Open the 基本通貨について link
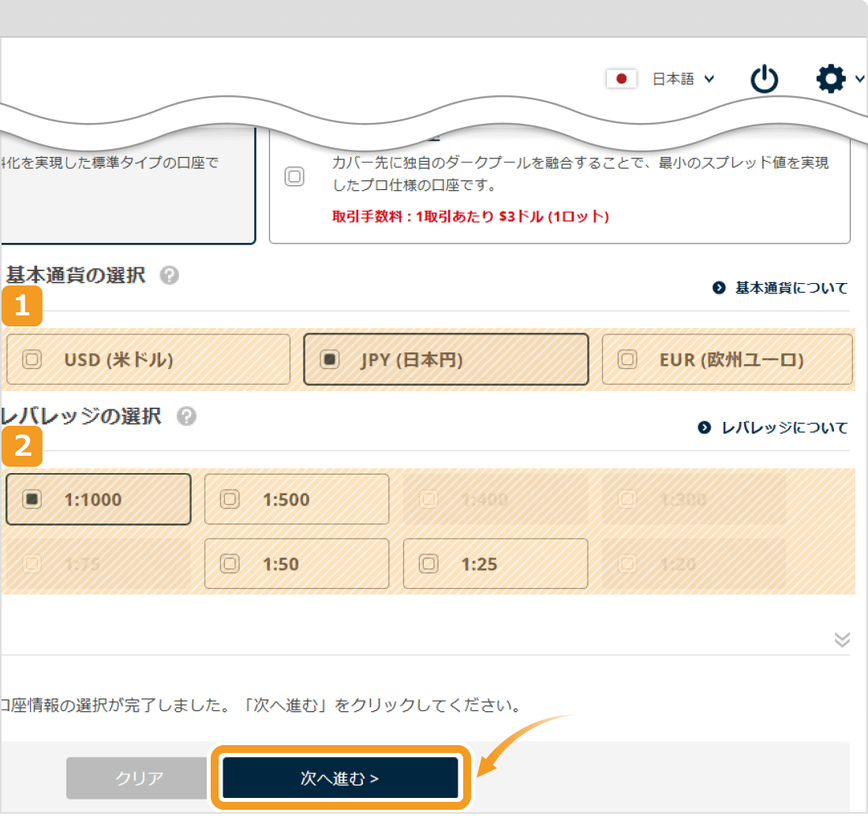This screenshot has width=868, height=820. tap(780, 288)
